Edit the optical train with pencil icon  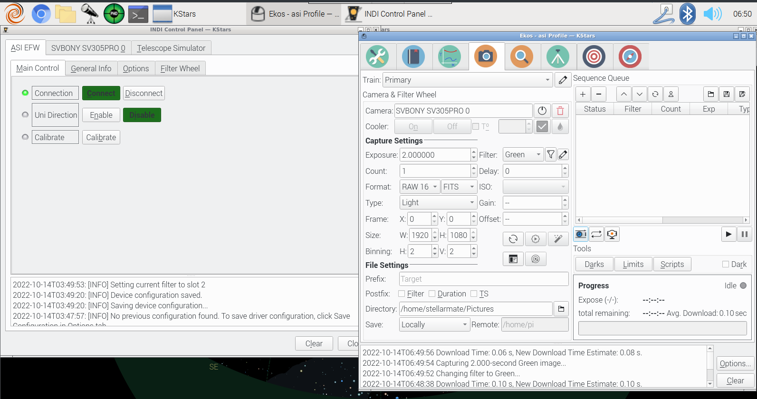click(x=563, y=80)
